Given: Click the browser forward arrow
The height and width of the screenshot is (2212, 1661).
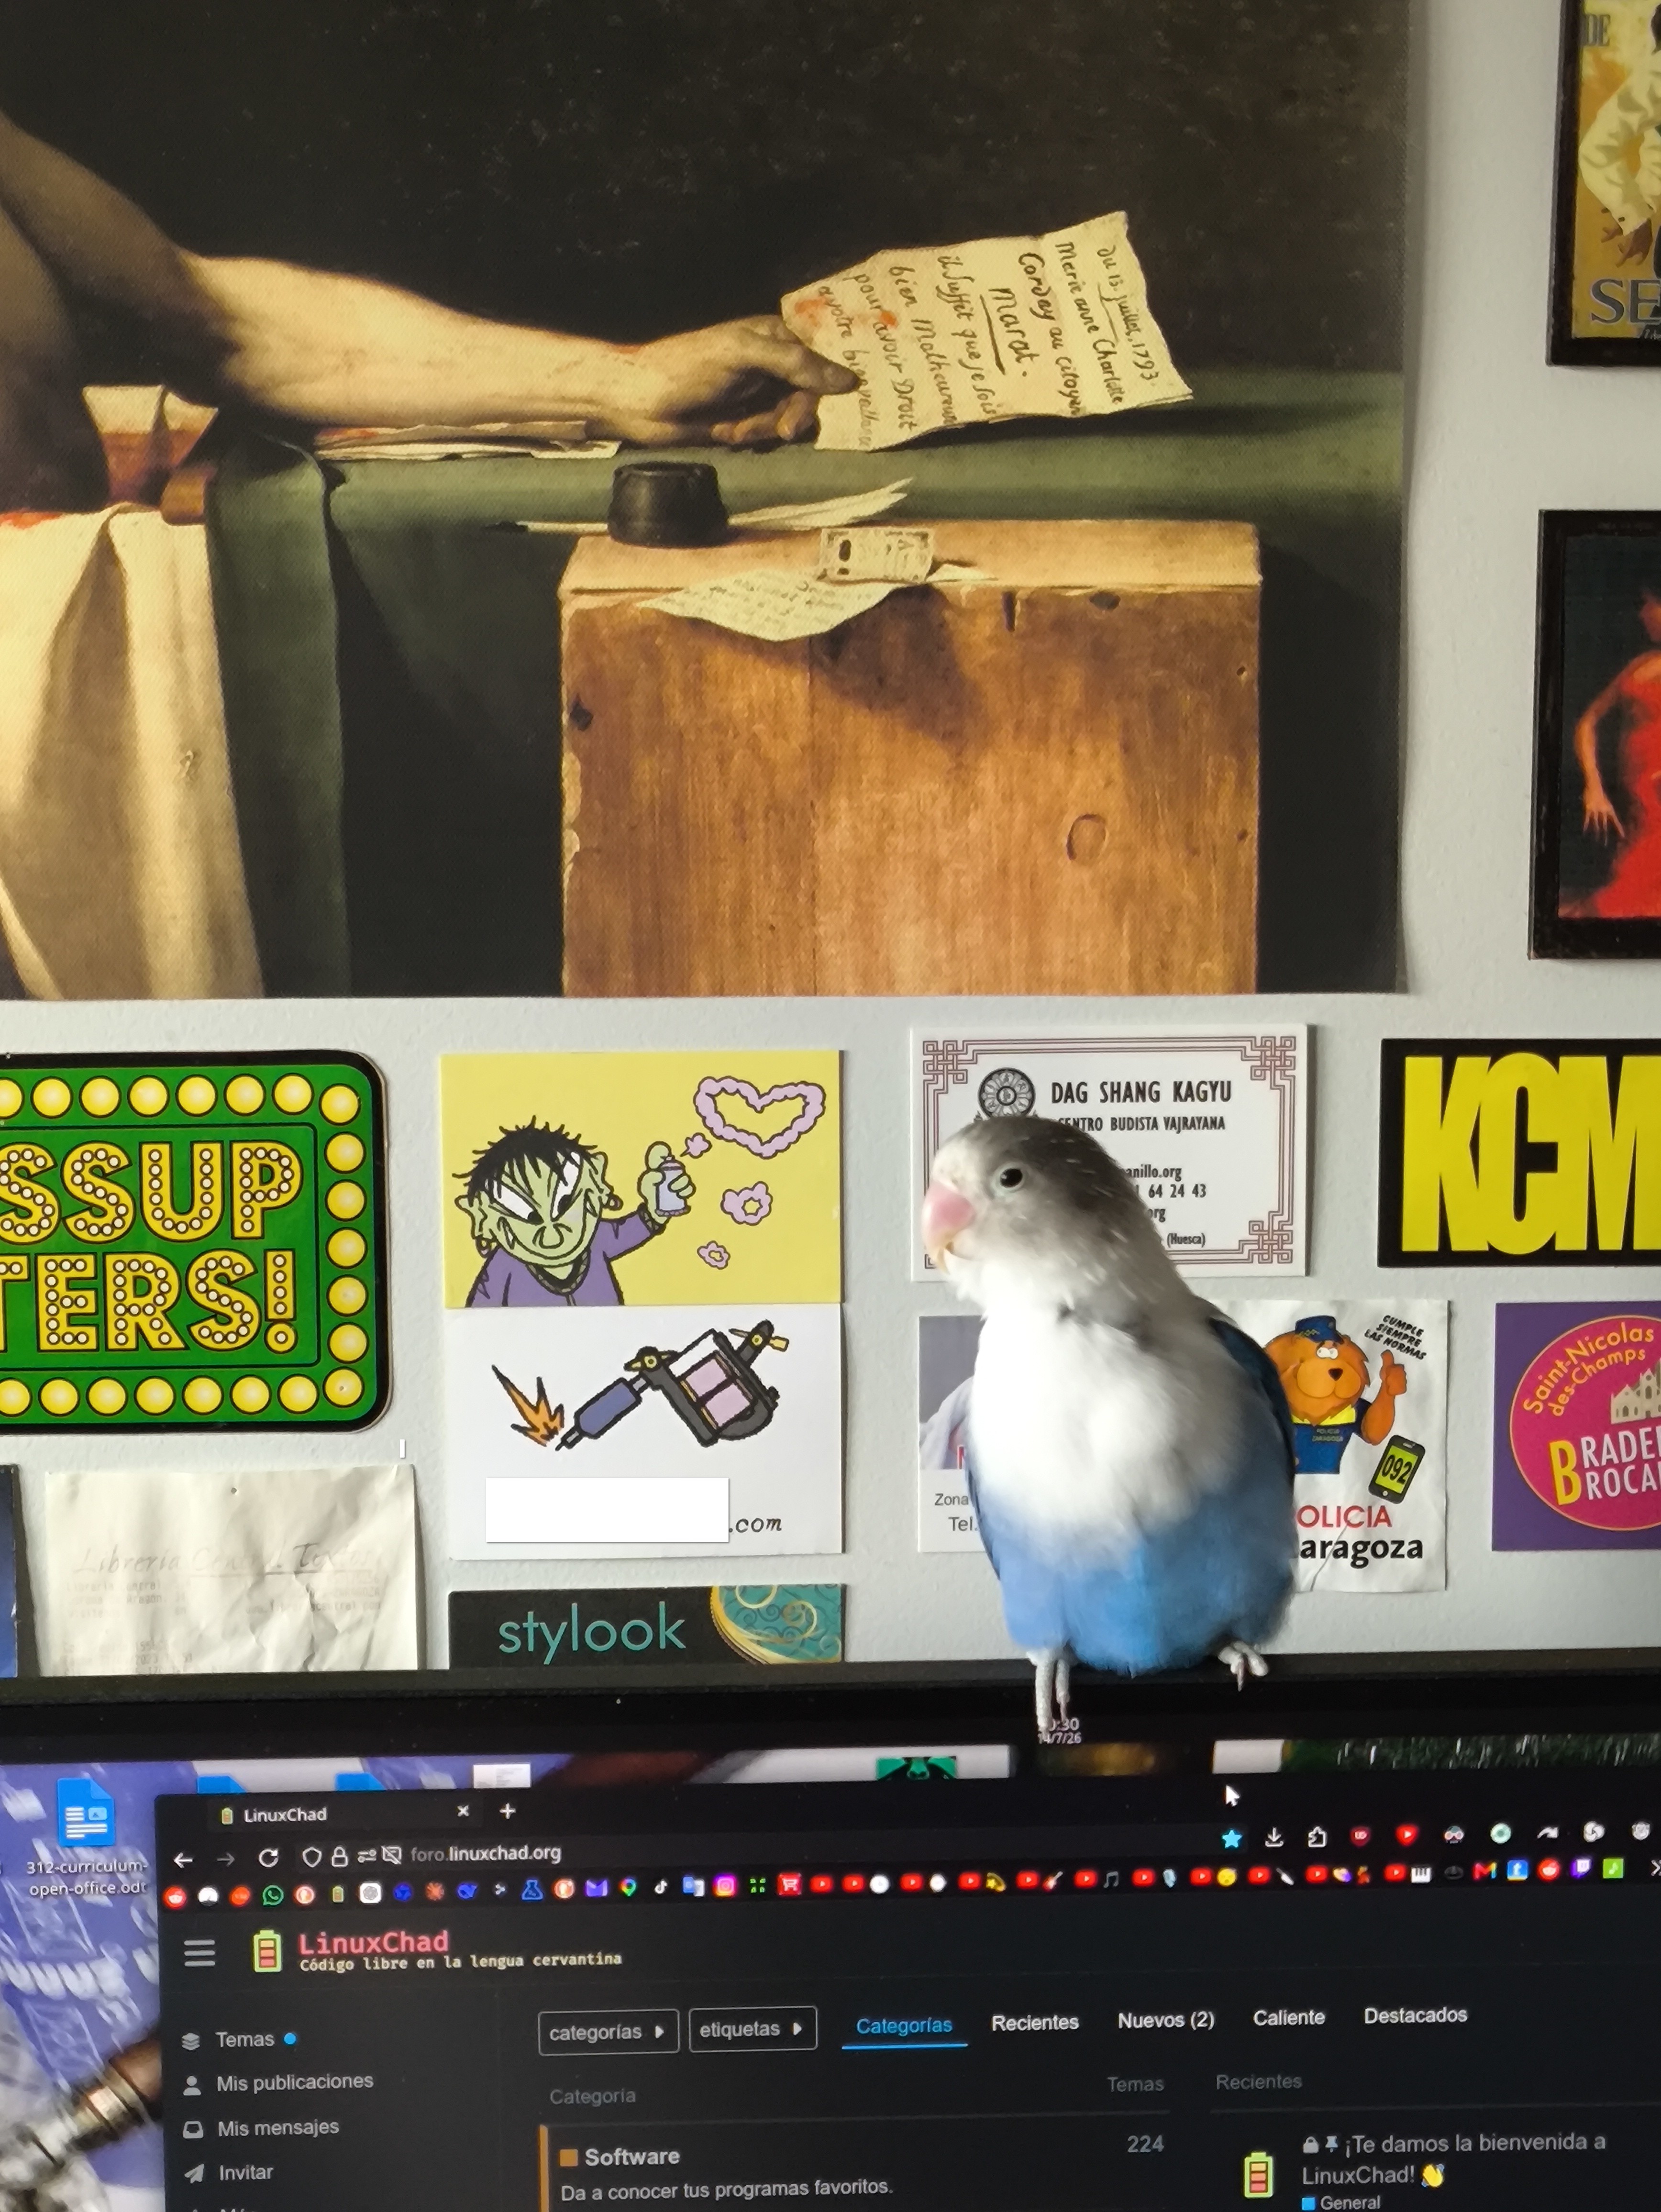Looking at the screenshot, I should pyautogui.click(x=226, y=1859).
